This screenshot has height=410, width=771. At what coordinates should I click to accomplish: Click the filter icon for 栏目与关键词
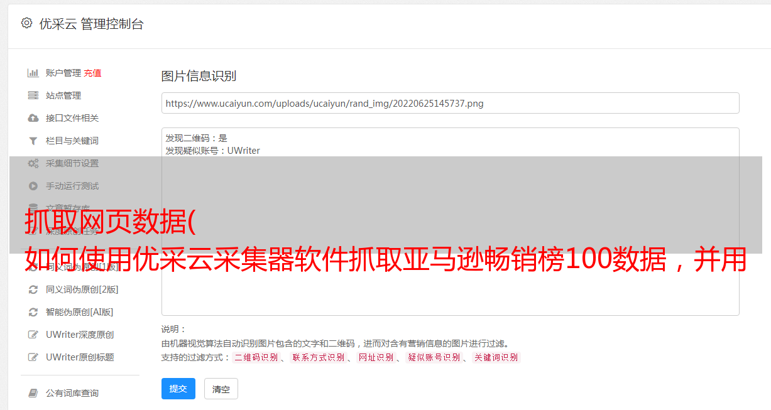[x=33, y=141]
